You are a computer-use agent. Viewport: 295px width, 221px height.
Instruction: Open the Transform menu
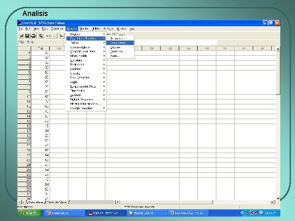(x=57, y=29)
